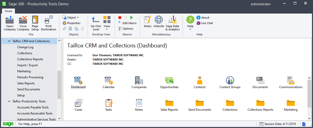Viewport: 313px width, 128px height.
Task: Open the Tasks icon
Action: pyautogui.click(x=109, y=103)
